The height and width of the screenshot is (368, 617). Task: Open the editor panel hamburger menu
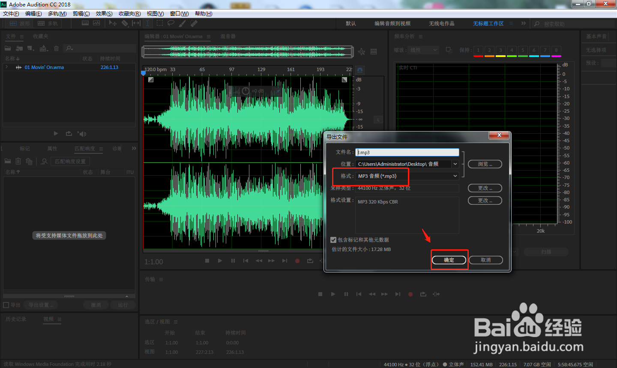[x=209, y=36]
